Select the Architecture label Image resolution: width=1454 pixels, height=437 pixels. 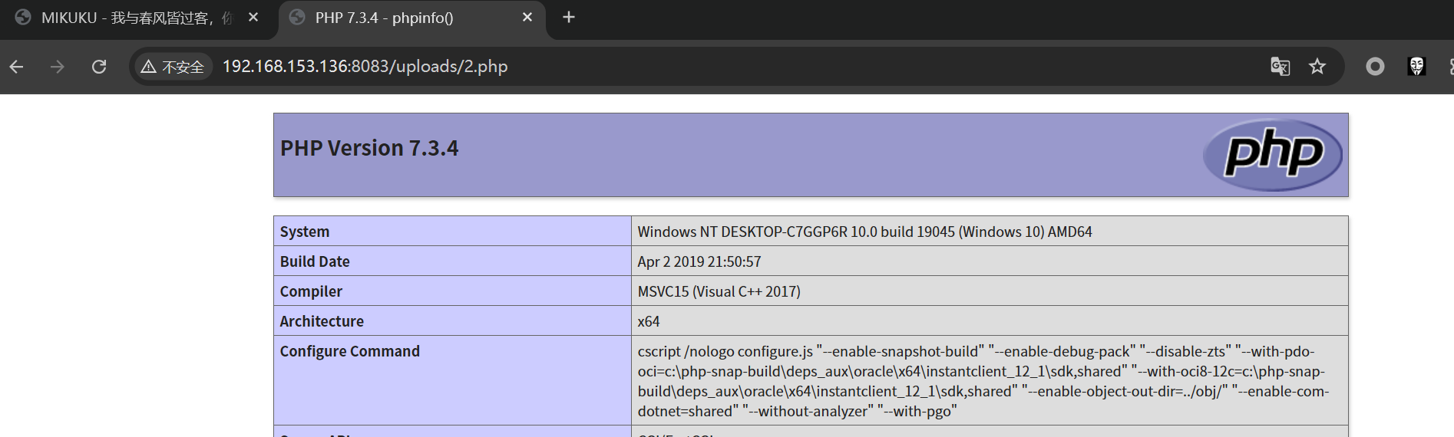[322, 321]
